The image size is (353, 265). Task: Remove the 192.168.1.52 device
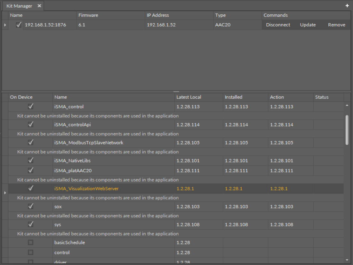tap(336, 25)
